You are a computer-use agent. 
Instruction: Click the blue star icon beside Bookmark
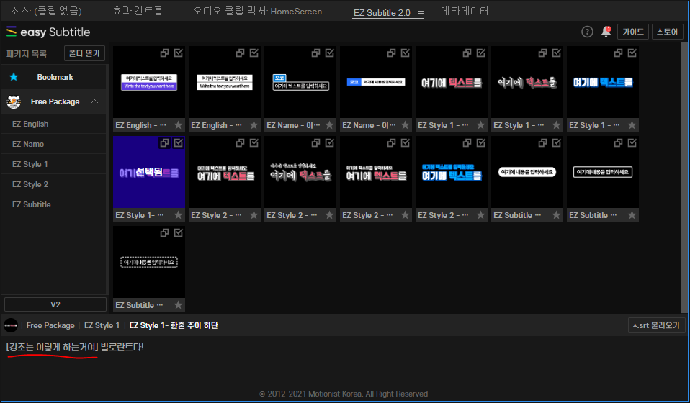coord(14,77)
